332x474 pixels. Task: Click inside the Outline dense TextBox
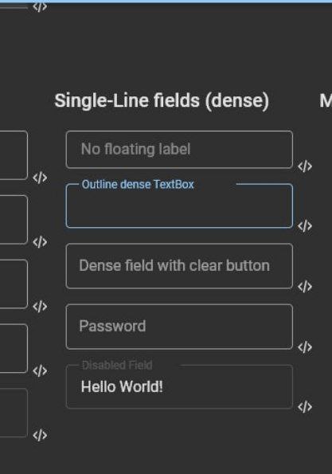[x=179, y=206]
